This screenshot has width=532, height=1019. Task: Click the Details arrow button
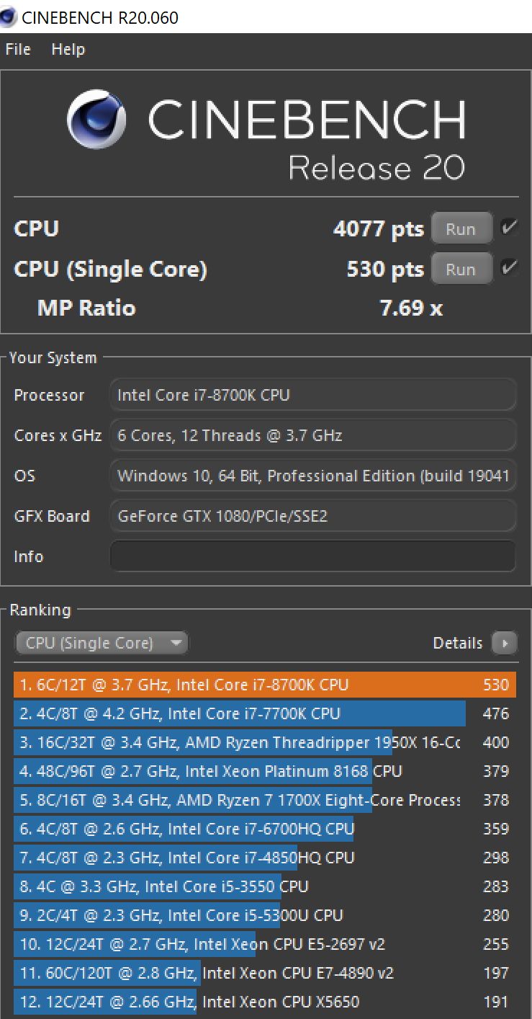pos(504,643)
